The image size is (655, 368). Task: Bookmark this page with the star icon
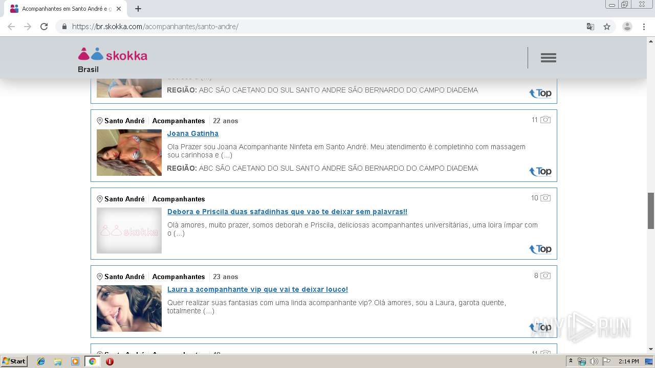[607, 27]
